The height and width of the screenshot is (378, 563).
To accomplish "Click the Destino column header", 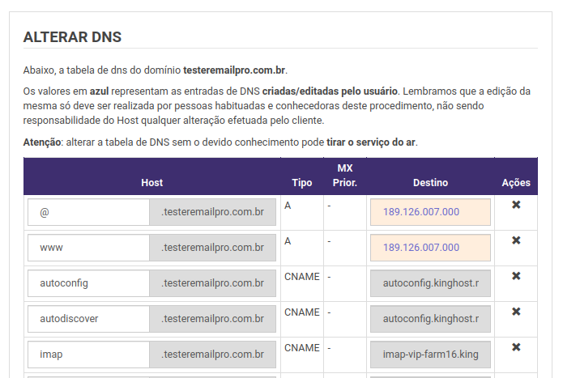I will point(430,183).
